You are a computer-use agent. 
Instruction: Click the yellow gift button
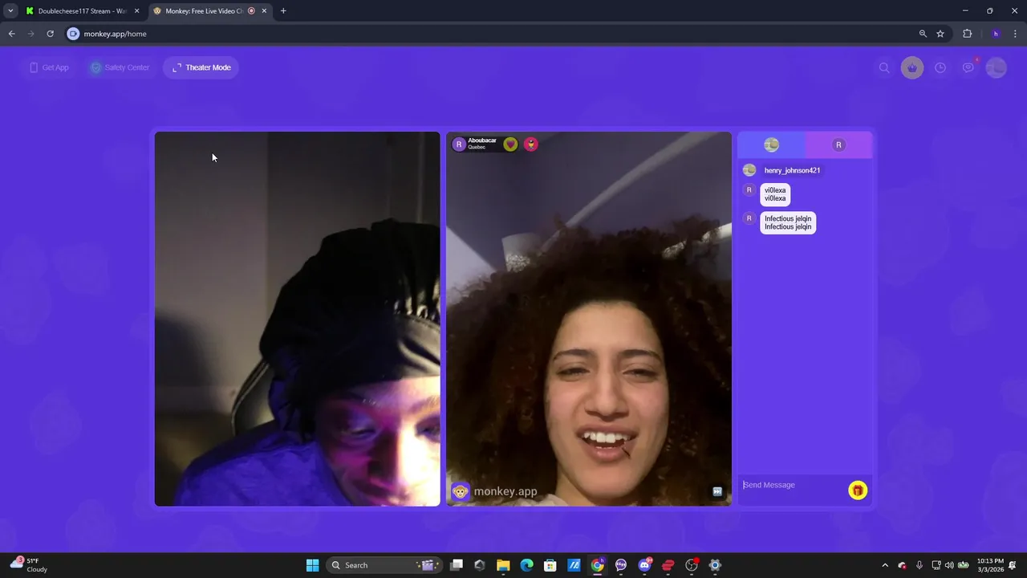click(858, 490)
